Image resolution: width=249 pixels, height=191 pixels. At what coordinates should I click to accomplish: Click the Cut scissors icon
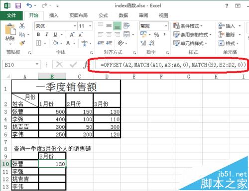coord(22,25)
